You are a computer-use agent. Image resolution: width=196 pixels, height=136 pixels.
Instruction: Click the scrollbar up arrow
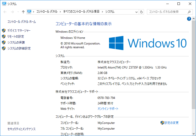(194, 19)
